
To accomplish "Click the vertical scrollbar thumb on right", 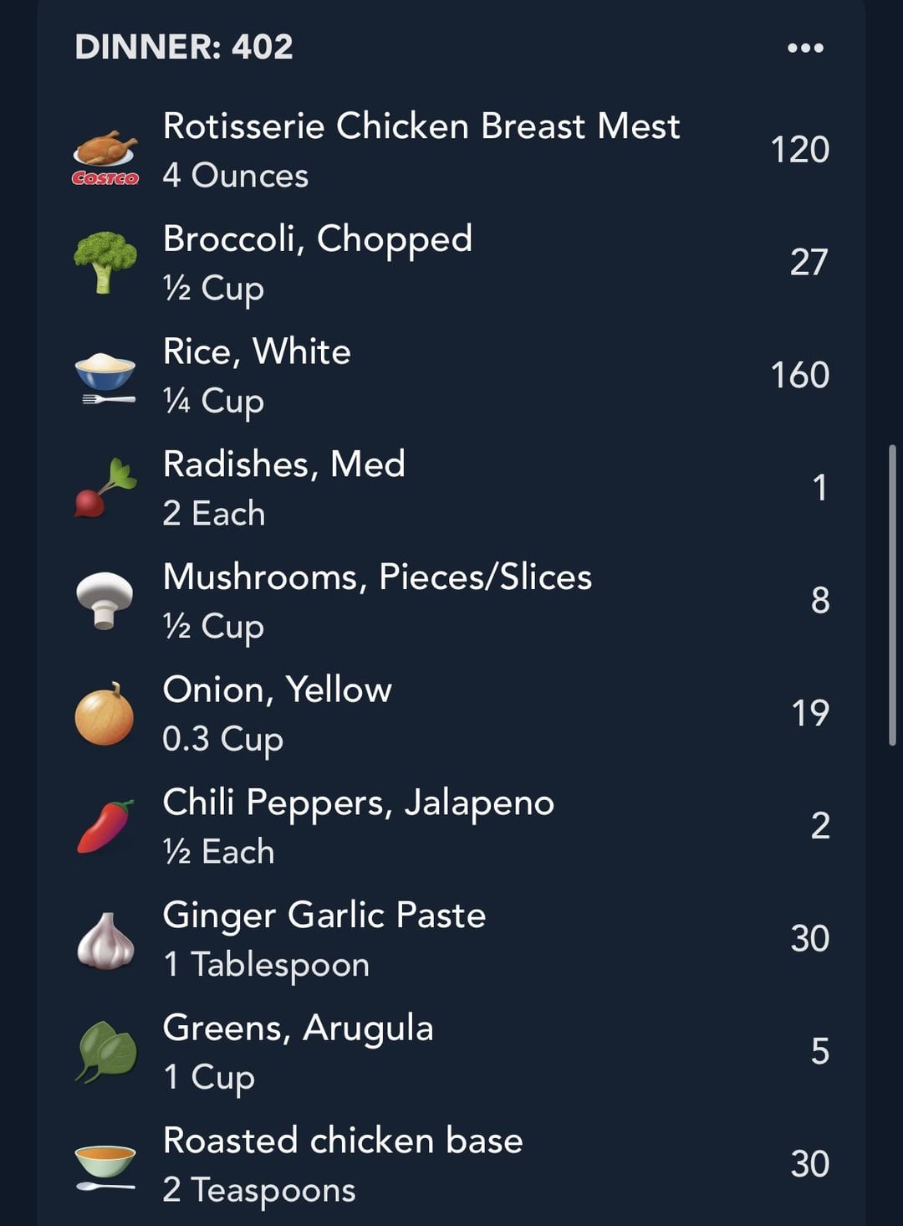I will click(x=892, y=595).
